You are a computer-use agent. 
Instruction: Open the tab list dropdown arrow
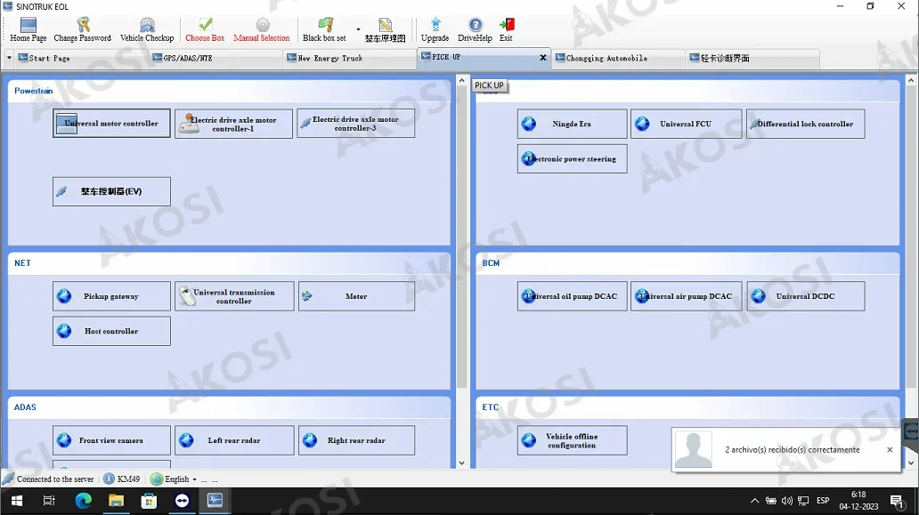(9, 58)
